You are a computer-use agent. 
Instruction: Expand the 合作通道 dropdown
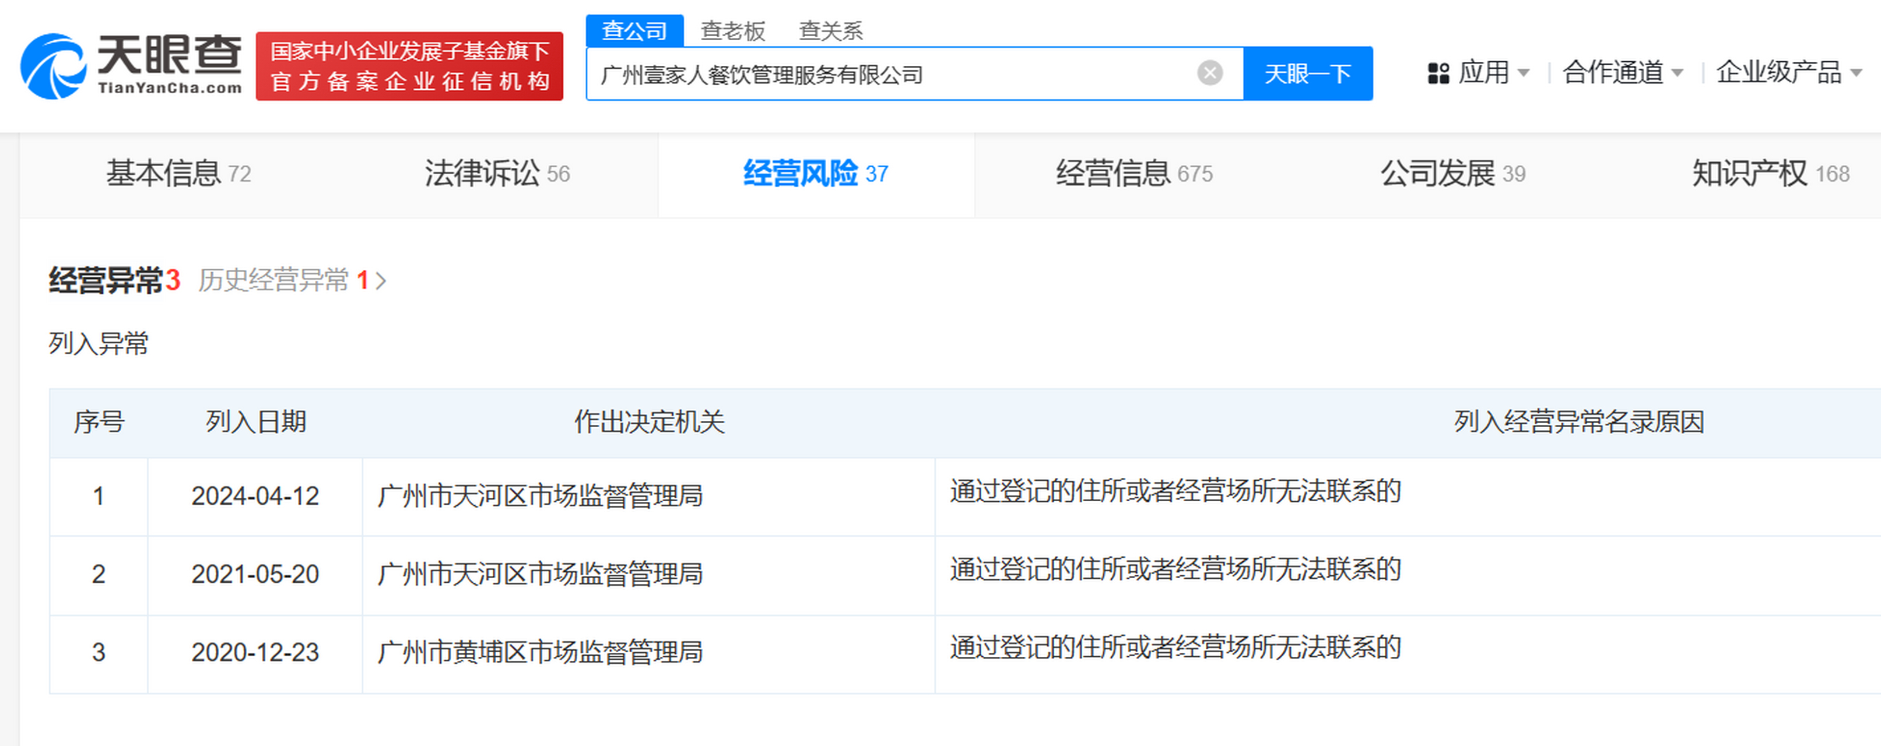1623,73
